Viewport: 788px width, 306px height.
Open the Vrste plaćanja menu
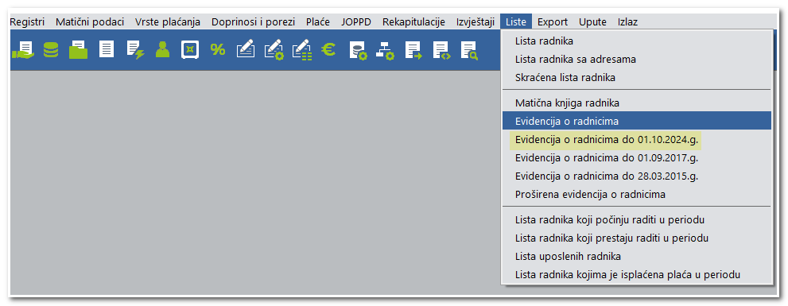click(x=168, y=21)
